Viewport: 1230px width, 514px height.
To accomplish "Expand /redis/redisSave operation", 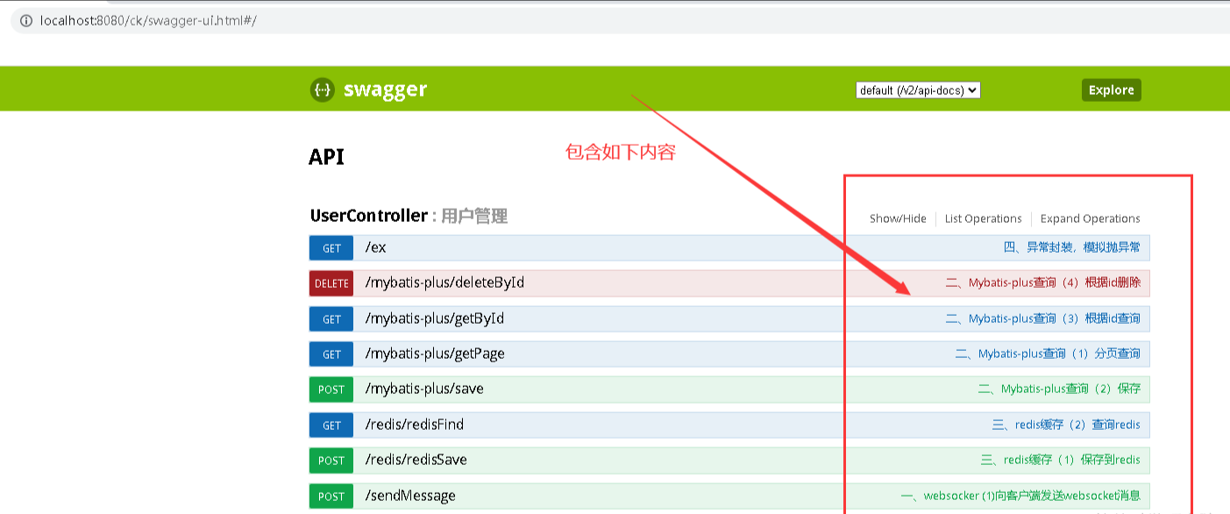I will pos(416,460).
